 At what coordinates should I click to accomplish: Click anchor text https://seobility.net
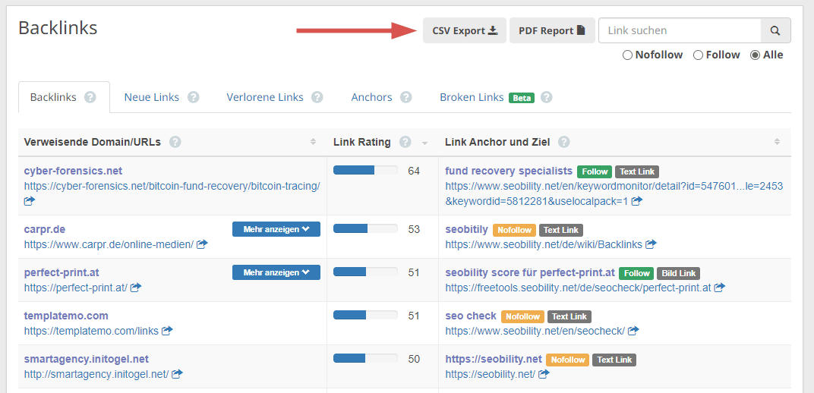point(494,359)
